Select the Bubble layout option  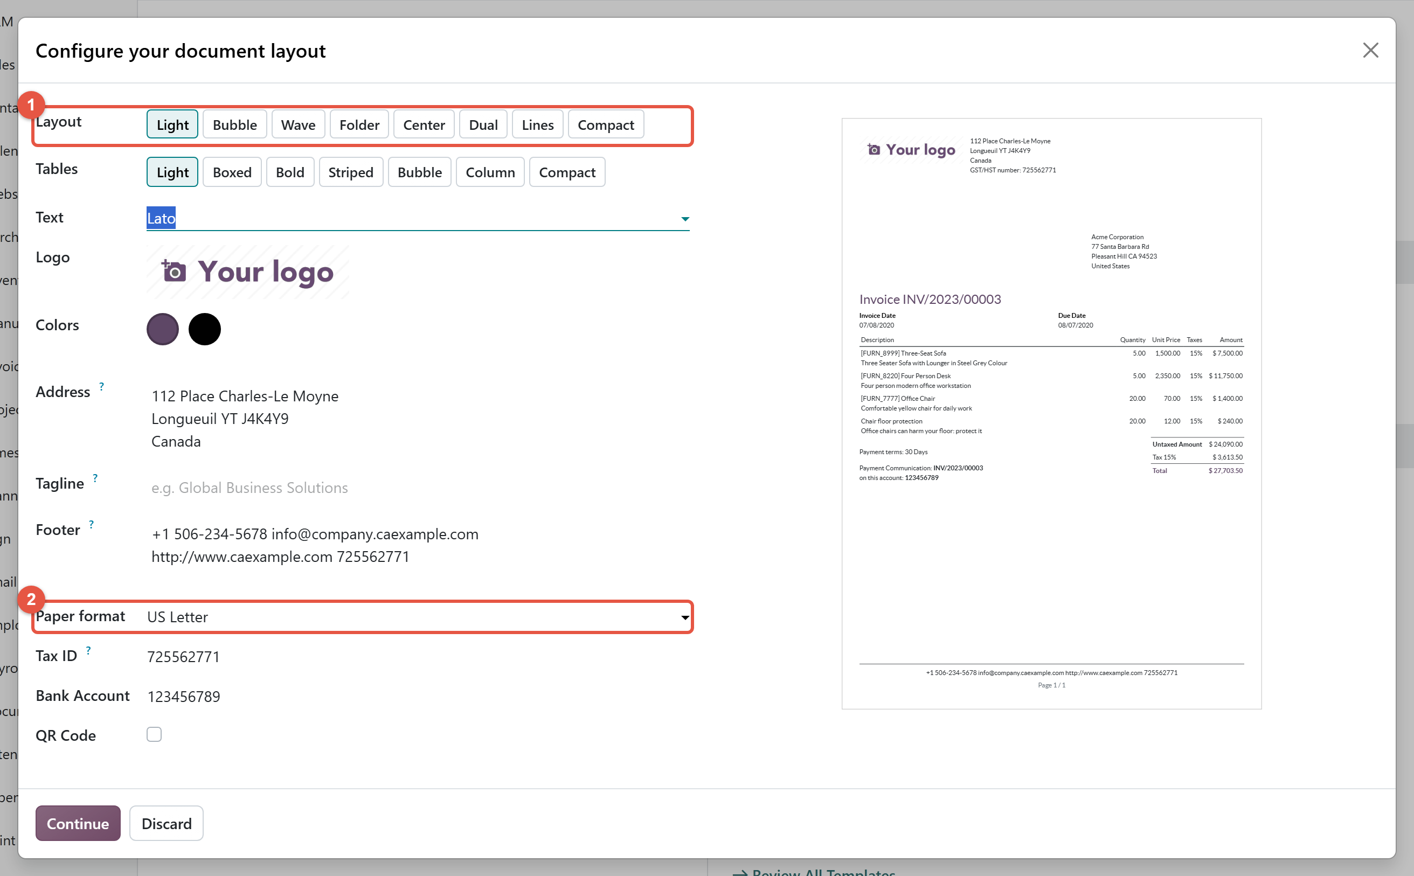coord(235,124)
